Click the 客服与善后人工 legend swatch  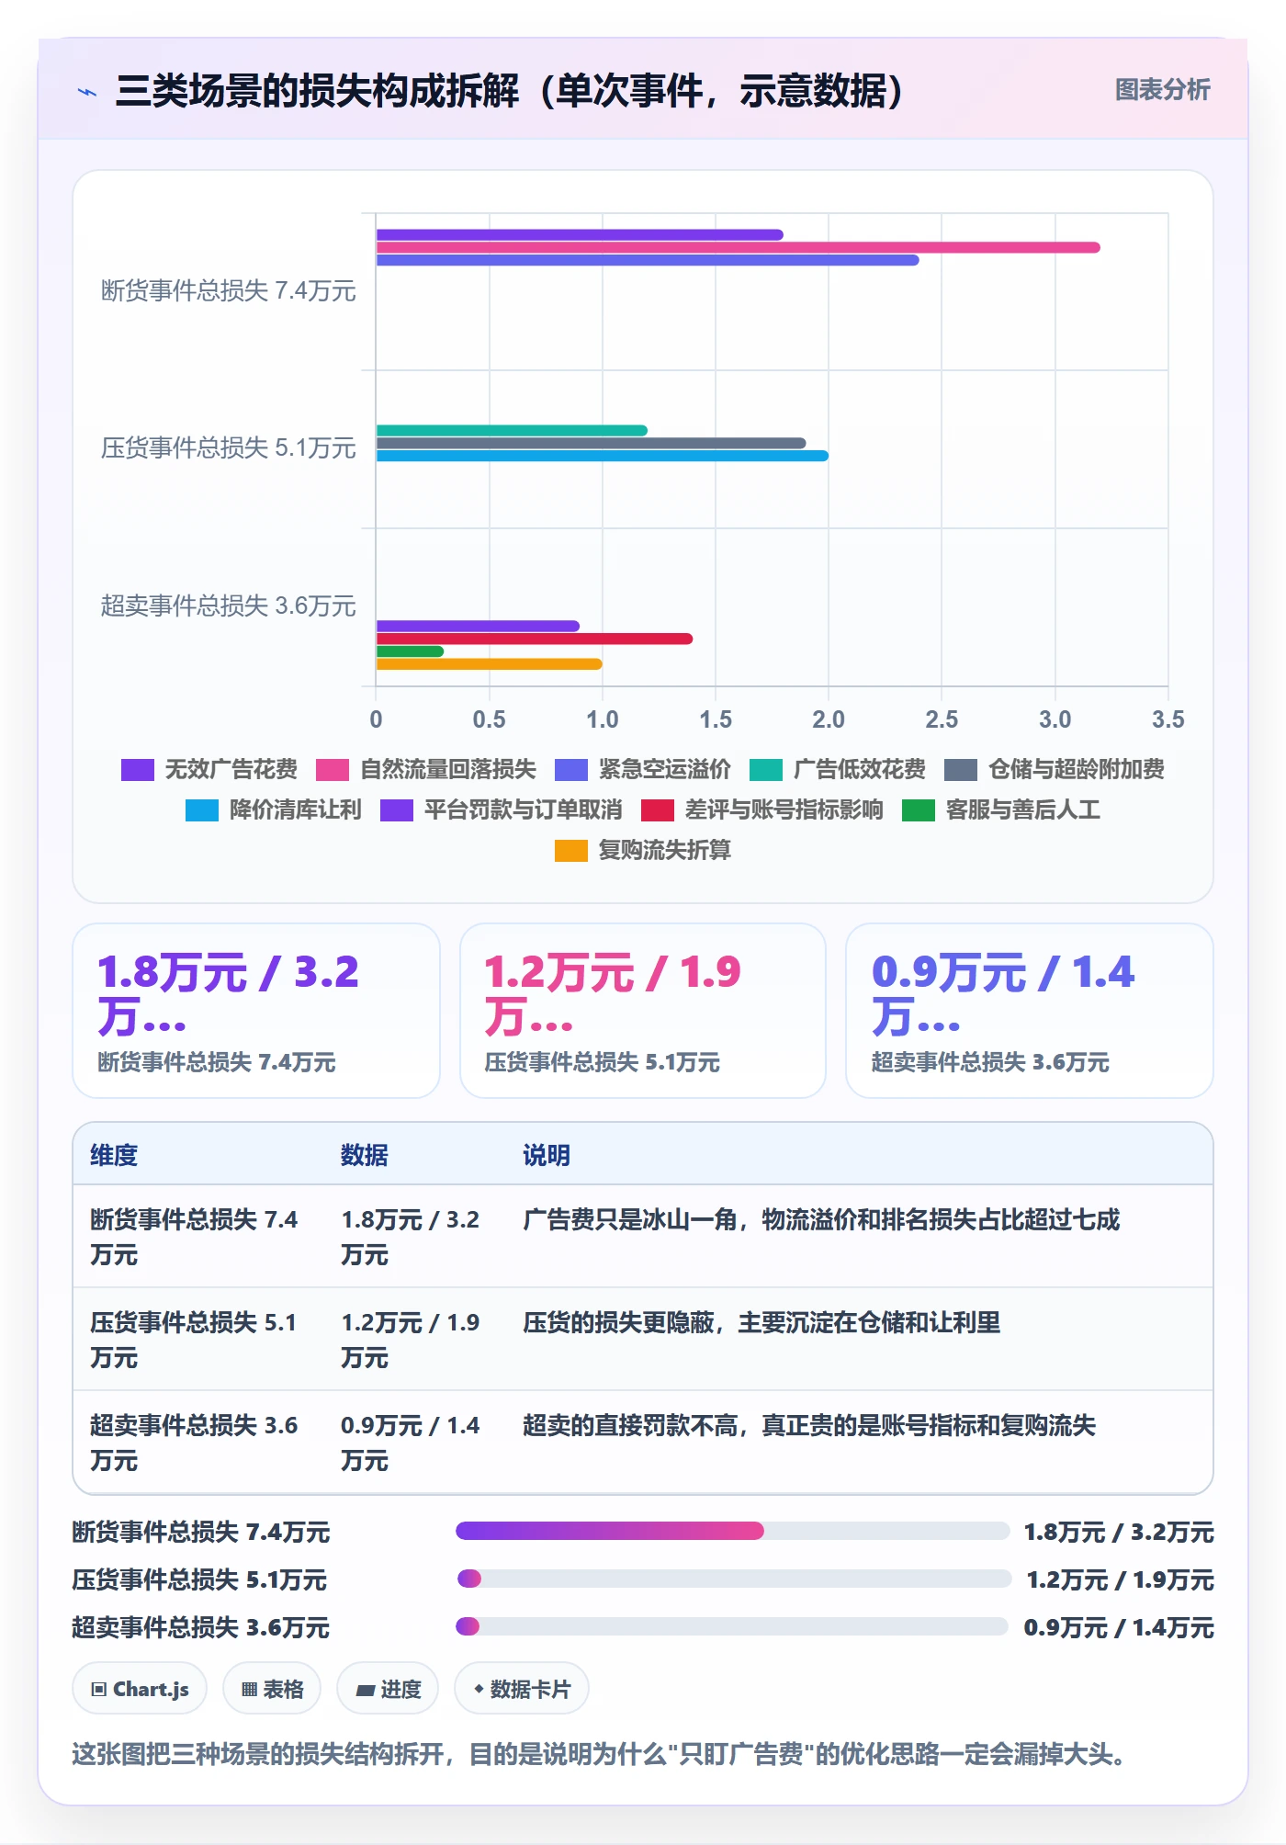(x=919, y=809)
